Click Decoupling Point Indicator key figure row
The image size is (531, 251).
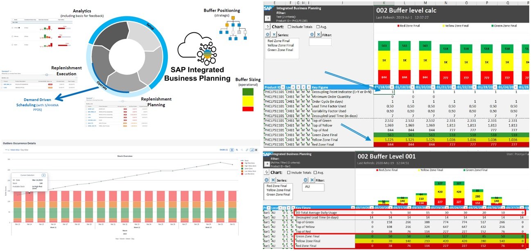[396, 92]
